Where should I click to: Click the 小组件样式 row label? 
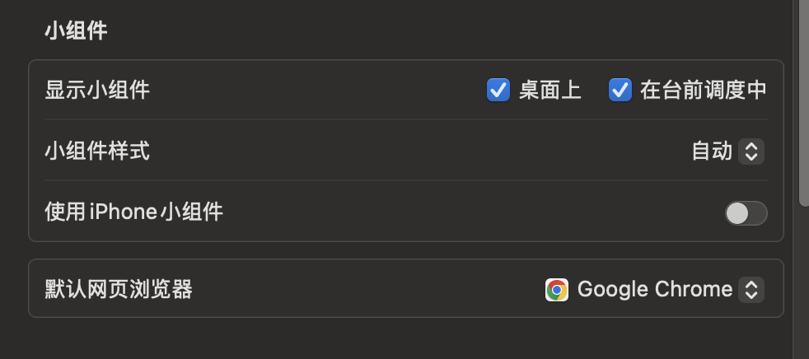[97, 152]
